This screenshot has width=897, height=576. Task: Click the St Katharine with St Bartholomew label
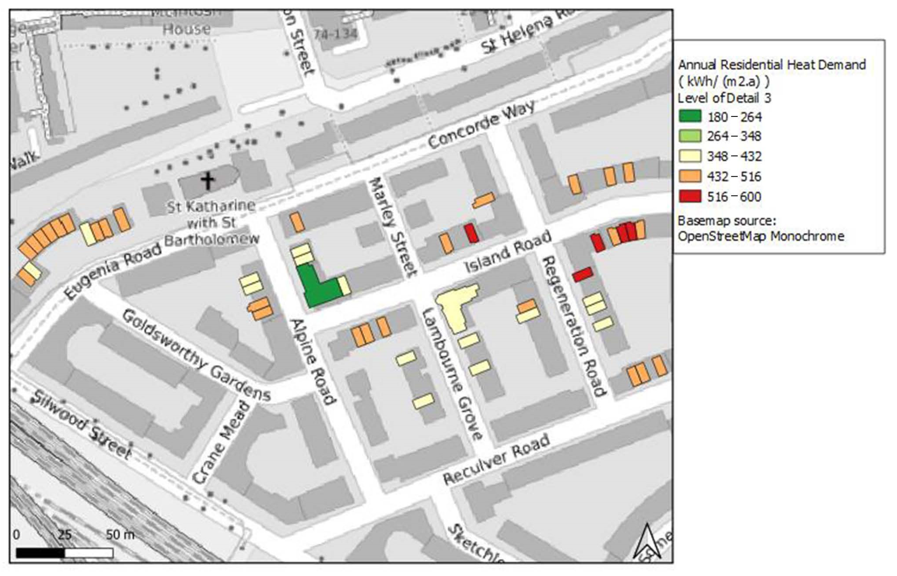[212, 223]
